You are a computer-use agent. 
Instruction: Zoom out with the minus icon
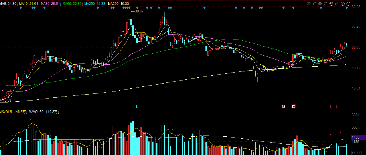coord(348,4)
